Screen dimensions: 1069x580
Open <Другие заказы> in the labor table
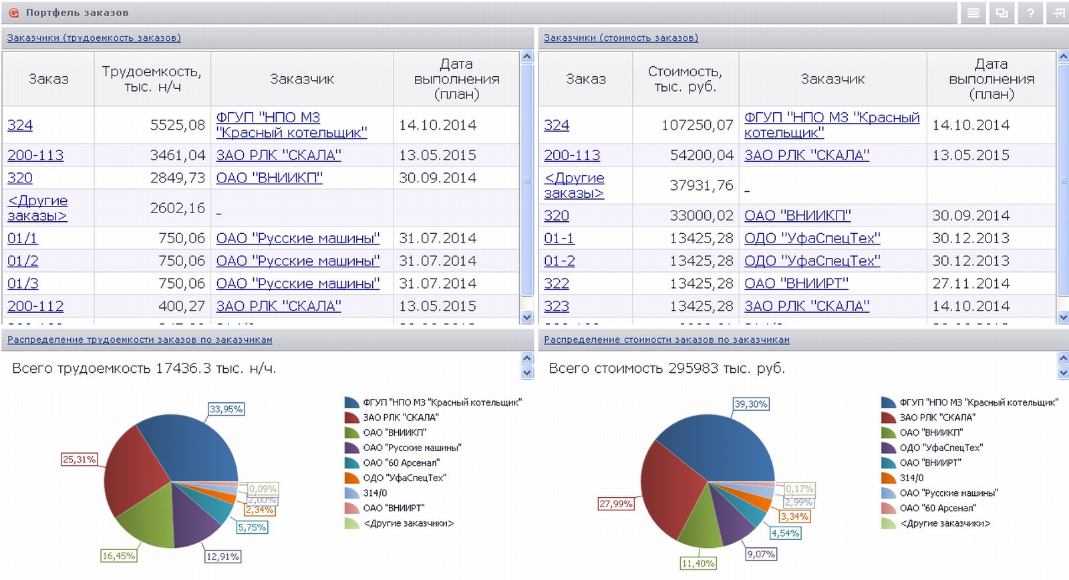(37, 208)
